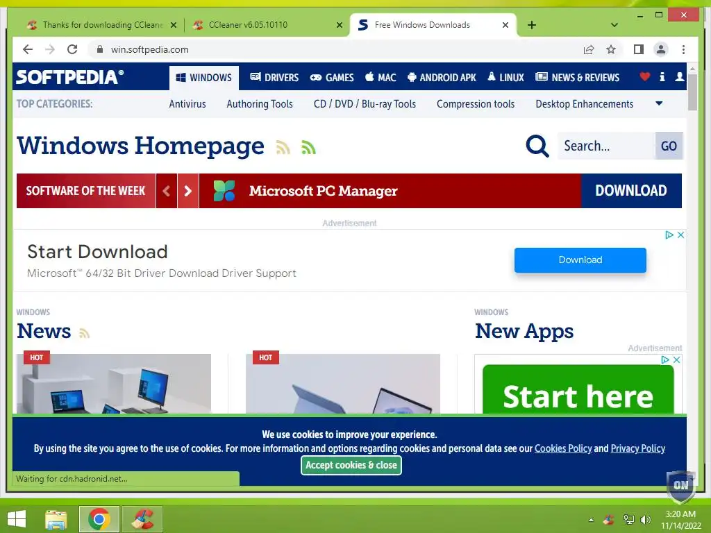This screenshot has height=533, width=711.
Task: Switch to Thanks for downloading CCleaner tab
Action: point(102,25)
